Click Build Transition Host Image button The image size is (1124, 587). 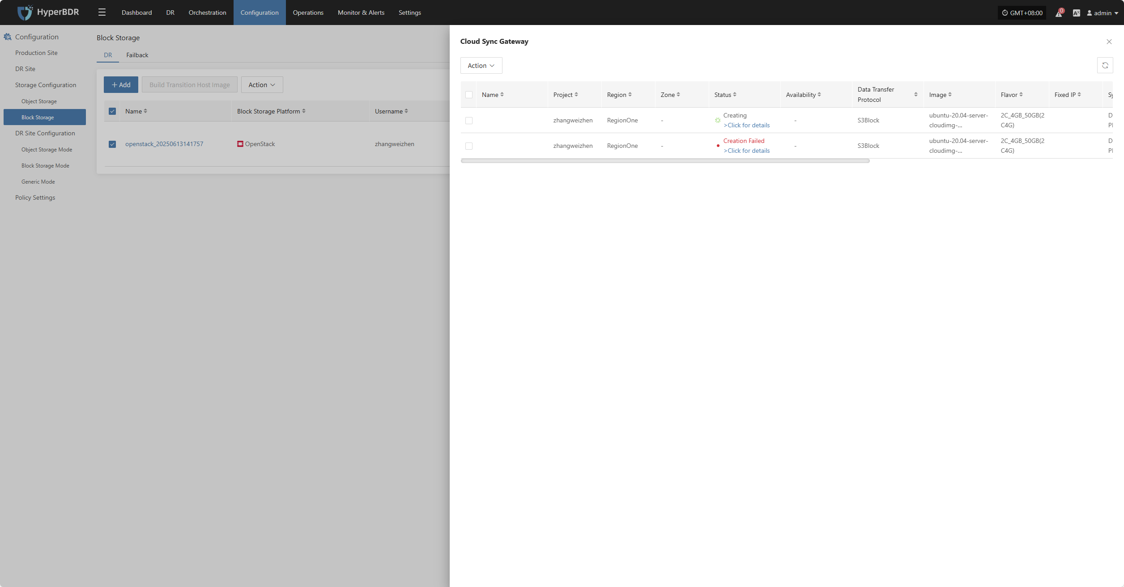190,85
